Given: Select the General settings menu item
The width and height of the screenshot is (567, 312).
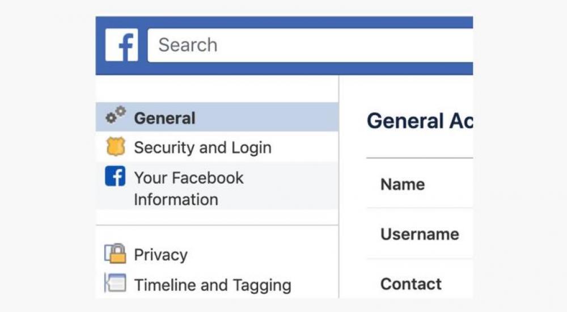Looking at the screenshot, I should (164, 118).
